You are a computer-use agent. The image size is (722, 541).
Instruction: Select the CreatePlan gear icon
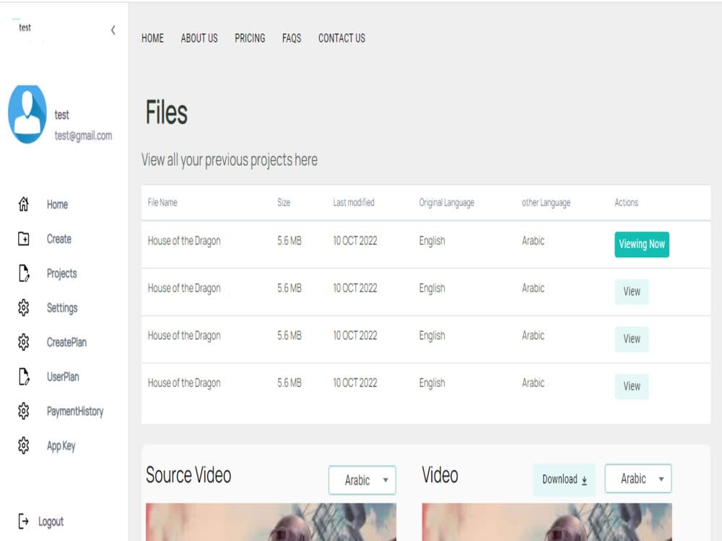[x=22, y=342]
